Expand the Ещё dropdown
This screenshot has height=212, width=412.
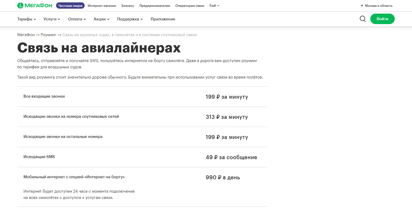pyautogui.click(x=214, y=5)
